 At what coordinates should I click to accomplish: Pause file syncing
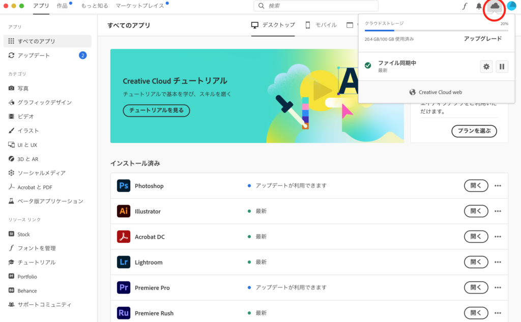click(502, 67)
